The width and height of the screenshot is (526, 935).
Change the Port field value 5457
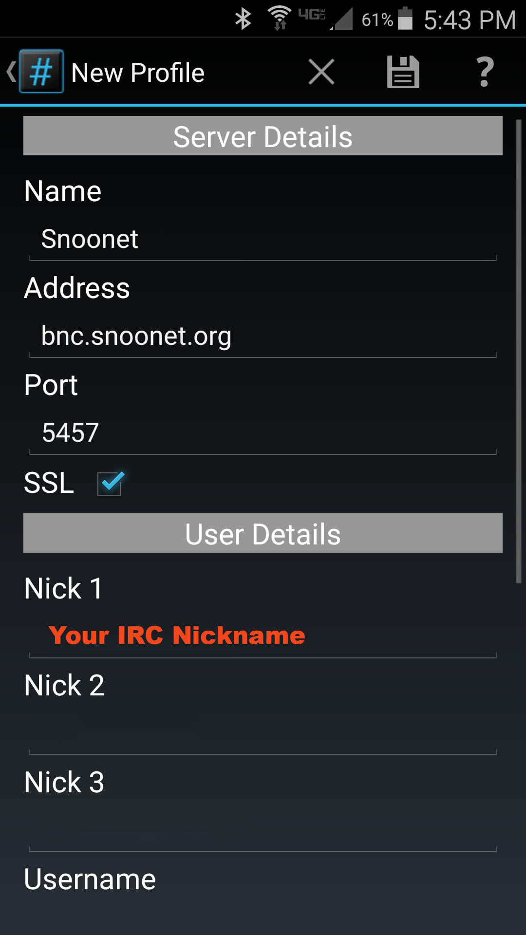[263, 433]
